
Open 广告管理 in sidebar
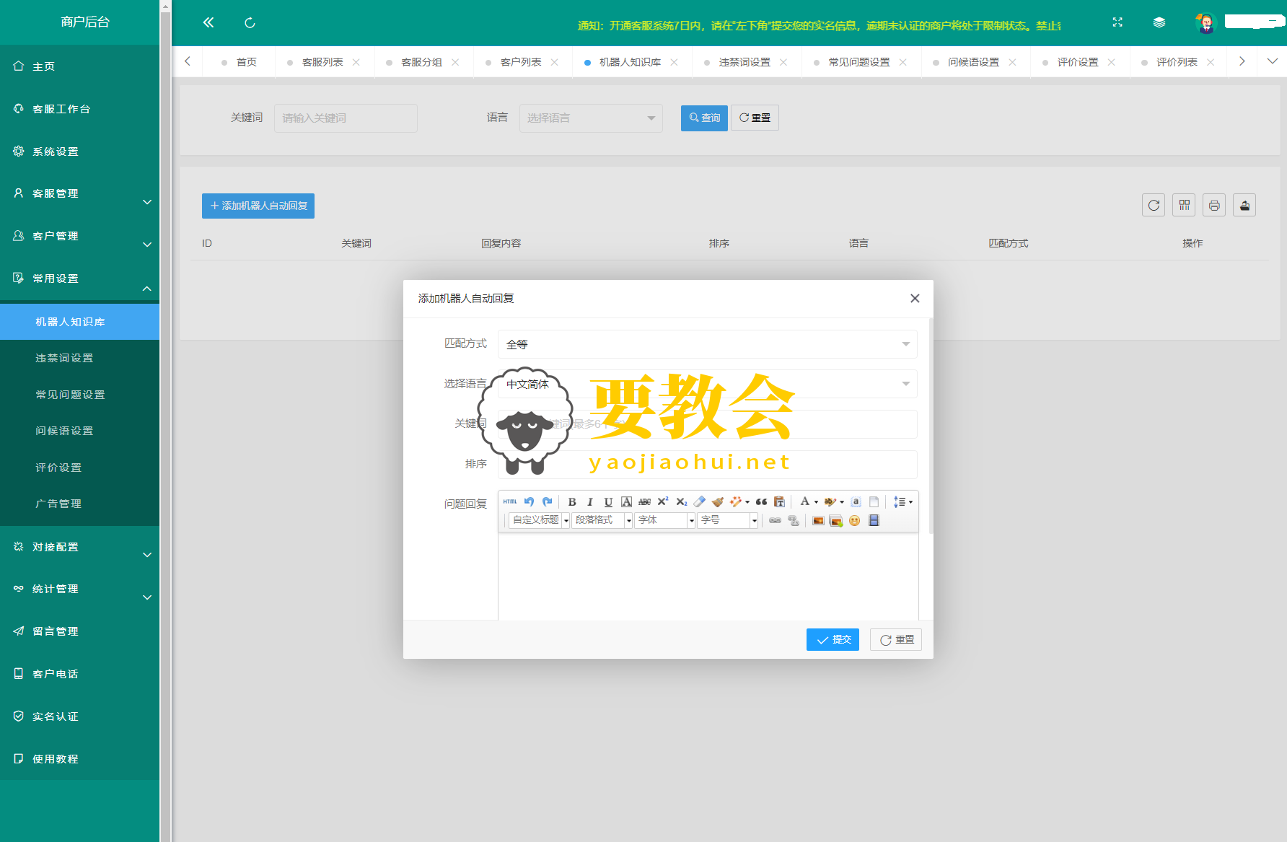pyautogui.click(x=79, y=504)
